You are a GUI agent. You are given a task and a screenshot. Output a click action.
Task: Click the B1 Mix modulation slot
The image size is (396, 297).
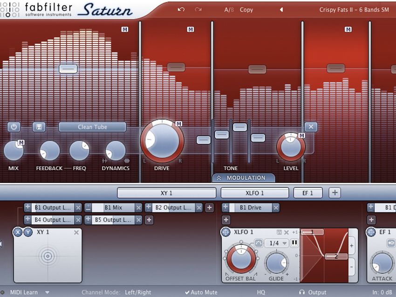[113, 208]
